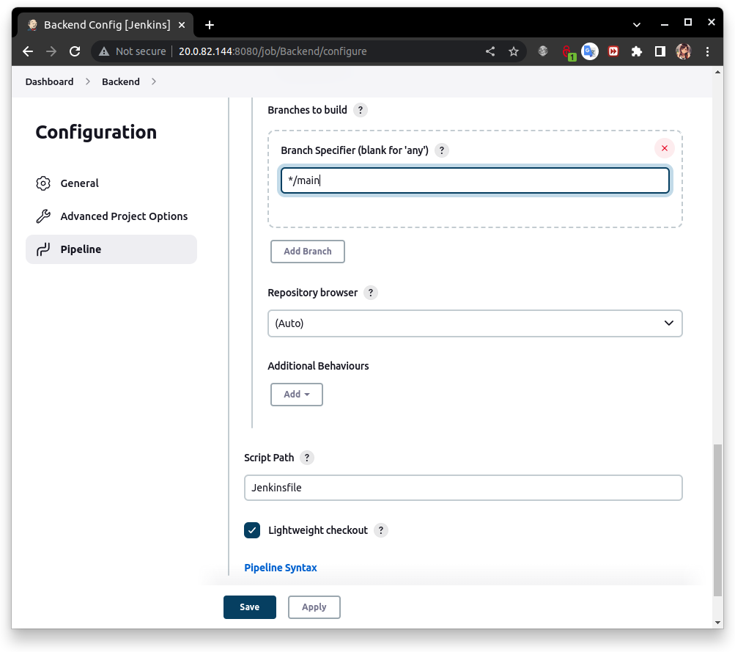Viewport: 735px width, 652px height.
Task: Save the pipeline configuration
Action: point(249,607)
